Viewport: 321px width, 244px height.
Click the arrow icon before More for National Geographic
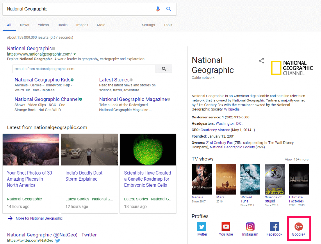pos(10,218)
